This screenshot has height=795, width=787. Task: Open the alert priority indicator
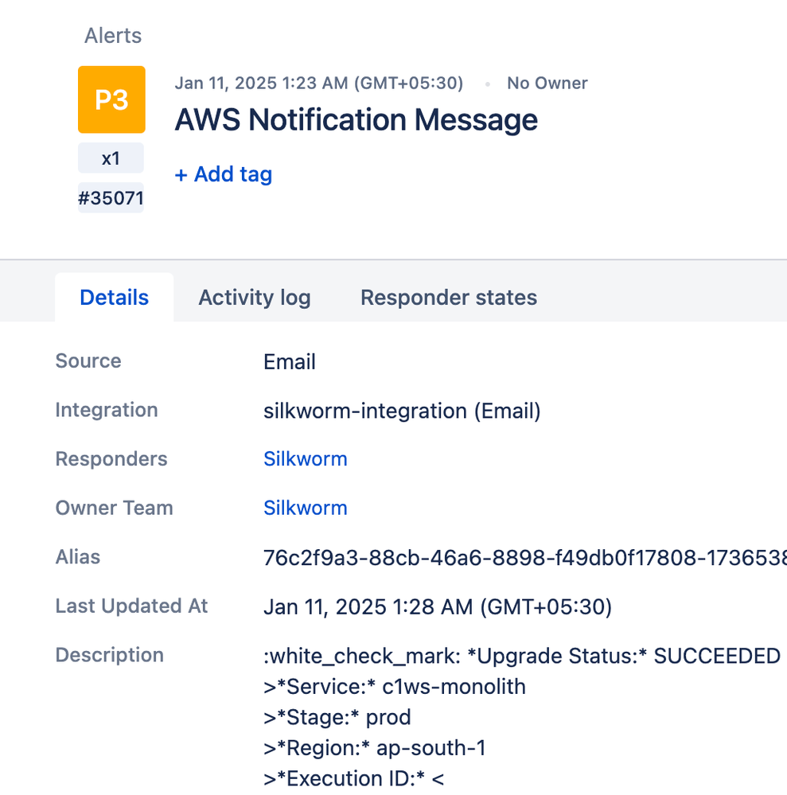111,99
